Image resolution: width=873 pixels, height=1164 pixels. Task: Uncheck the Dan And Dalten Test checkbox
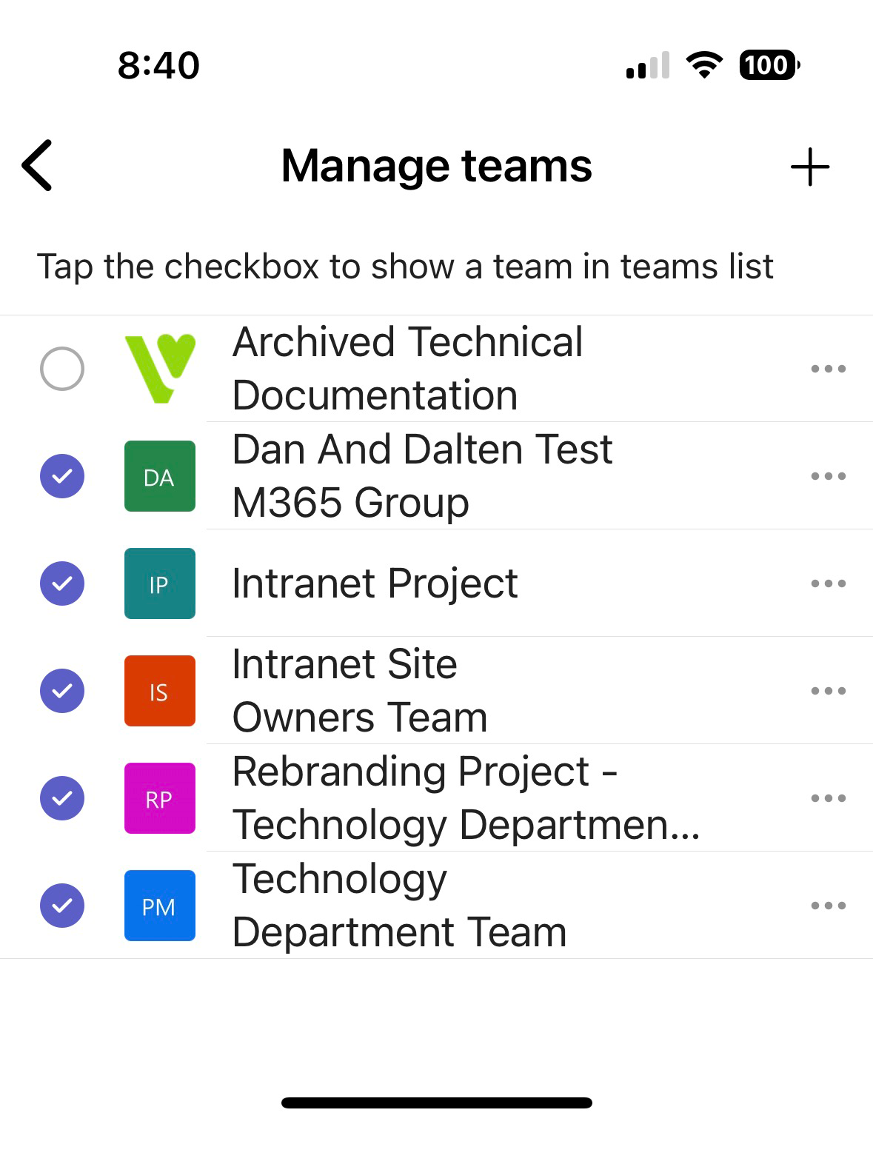coord(62,476)
